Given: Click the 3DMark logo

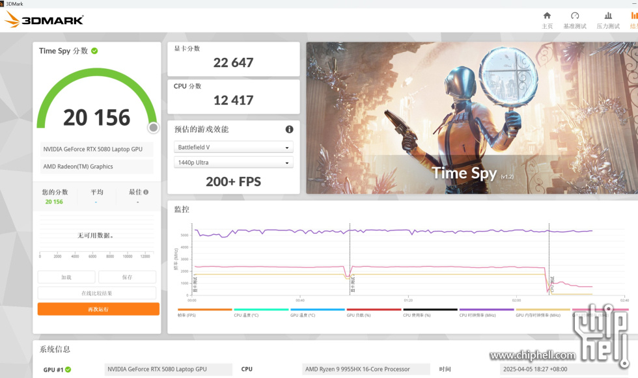Looking at the screenshot, I should click(44, 20).
